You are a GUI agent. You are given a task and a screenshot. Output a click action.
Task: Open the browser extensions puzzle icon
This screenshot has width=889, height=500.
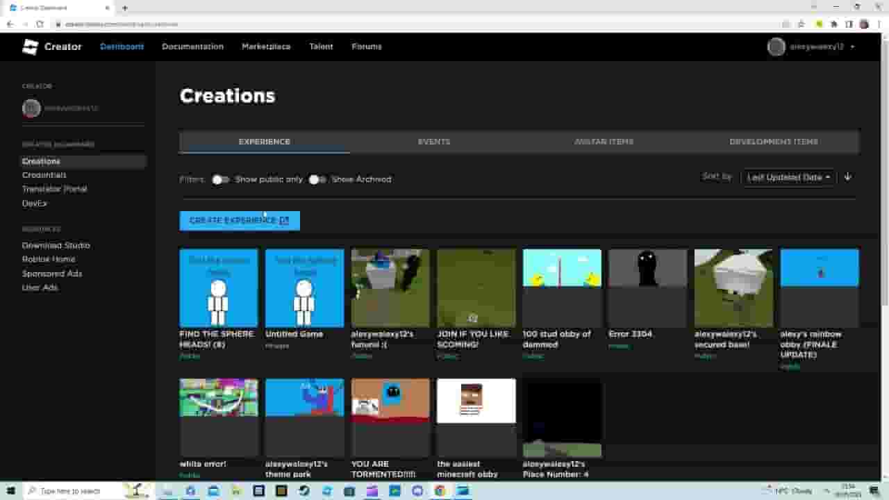tap(834, 24)
